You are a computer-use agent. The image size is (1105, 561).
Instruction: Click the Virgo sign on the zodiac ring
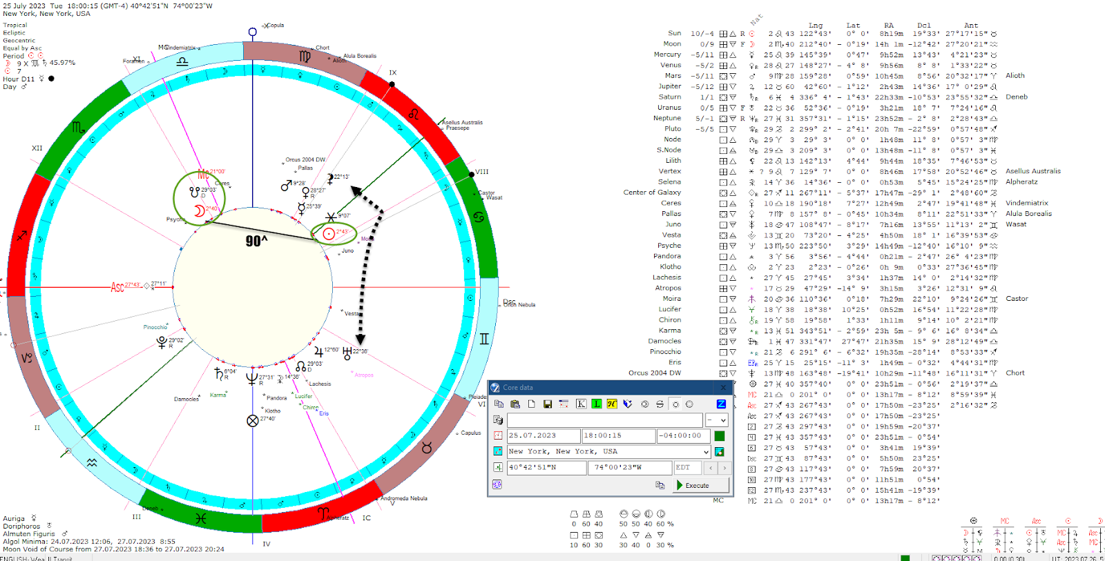click(x=305, y=57)
